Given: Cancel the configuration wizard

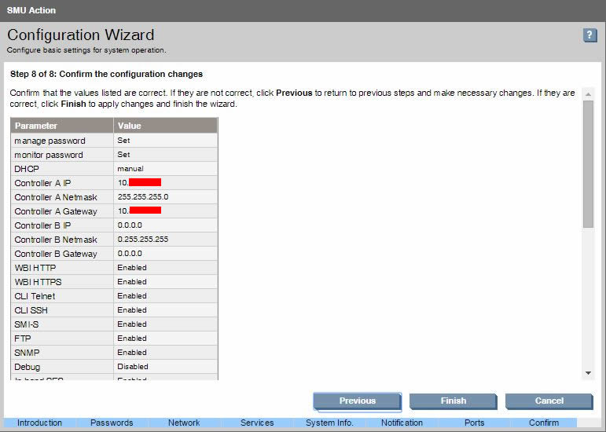Looking at the screenshot, I should point(549,401).
